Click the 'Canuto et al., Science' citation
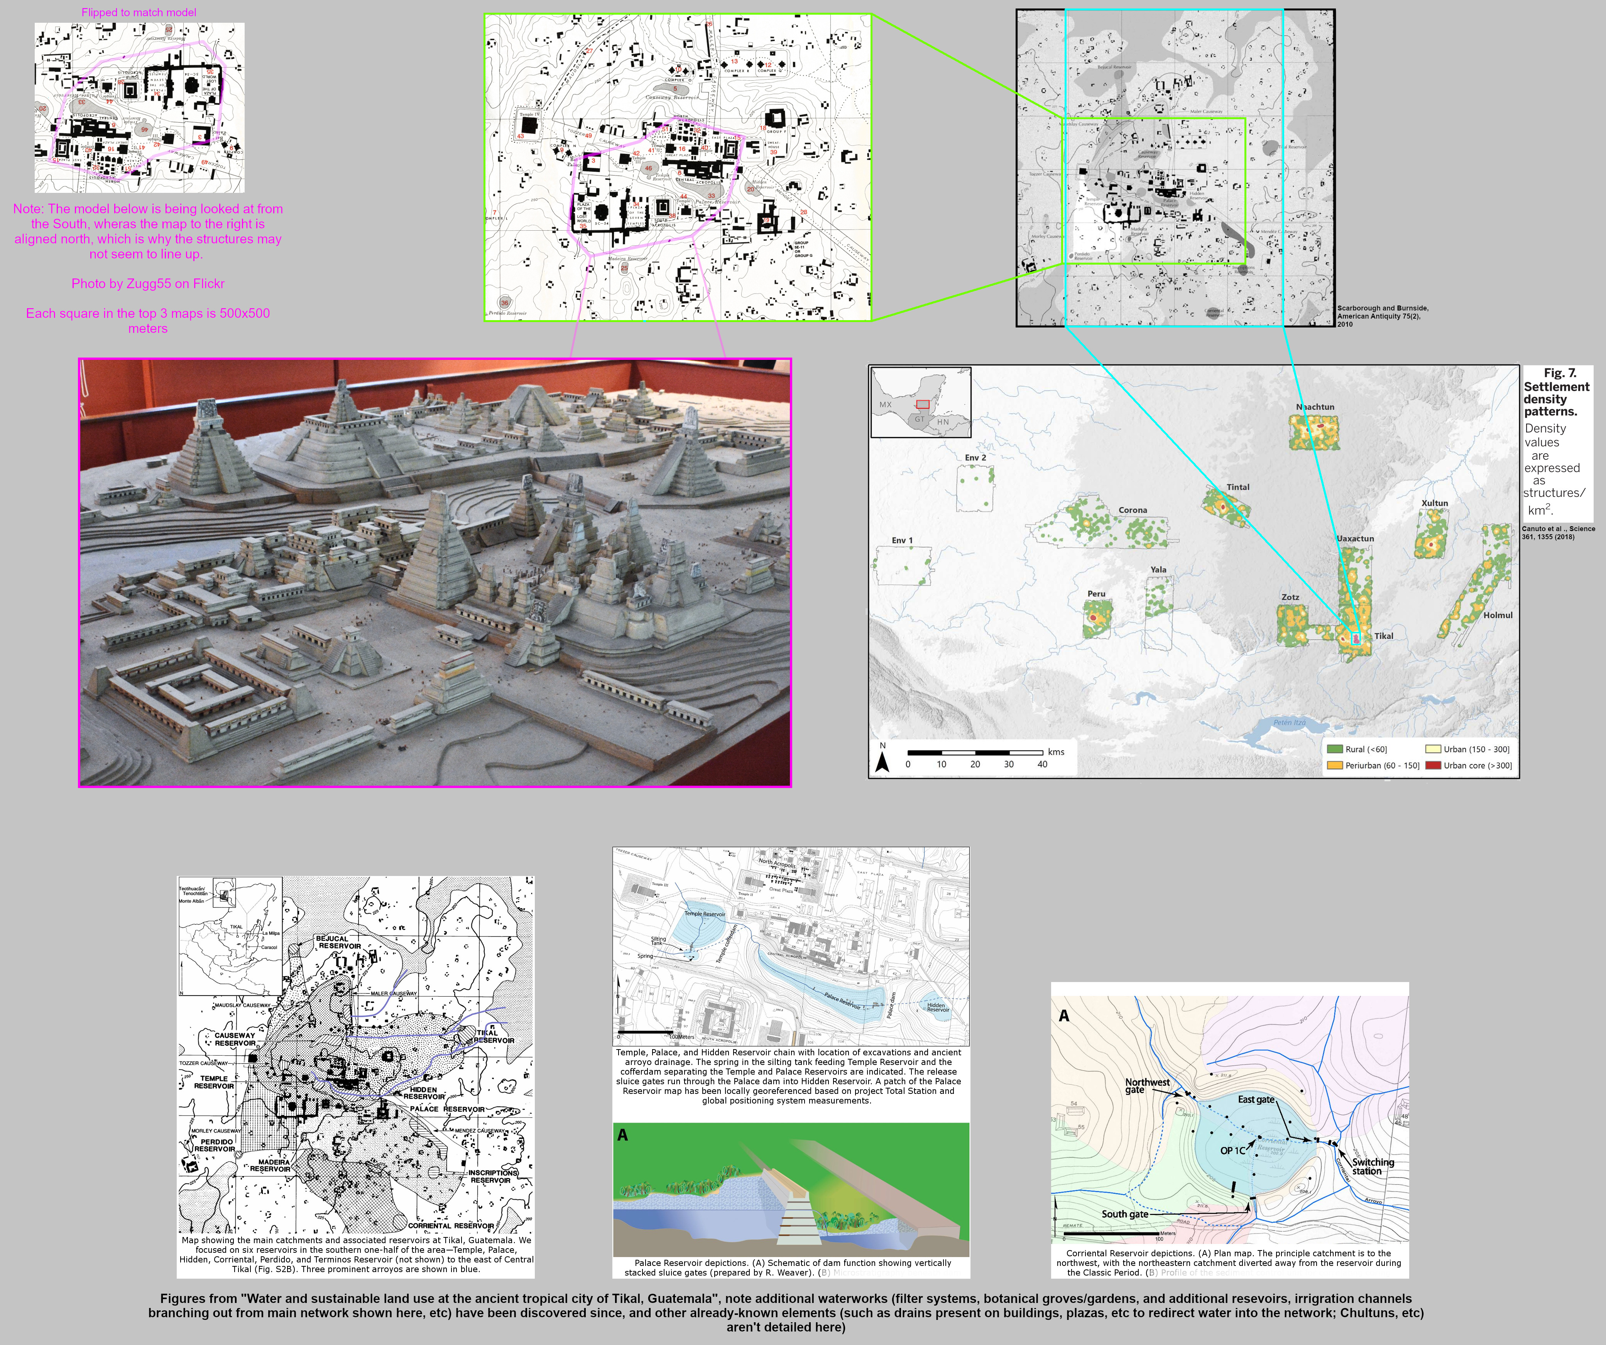1606x1345 pixels. [1559, 532]
